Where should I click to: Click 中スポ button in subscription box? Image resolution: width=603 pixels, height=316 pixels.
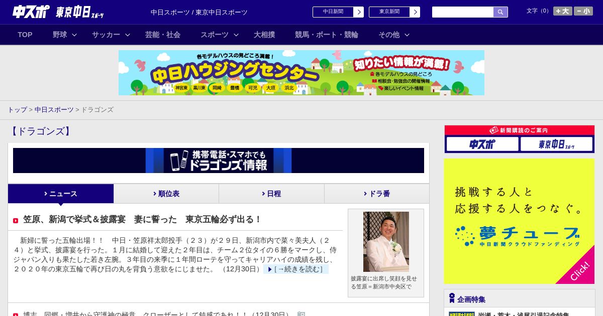tap(482, 144)
